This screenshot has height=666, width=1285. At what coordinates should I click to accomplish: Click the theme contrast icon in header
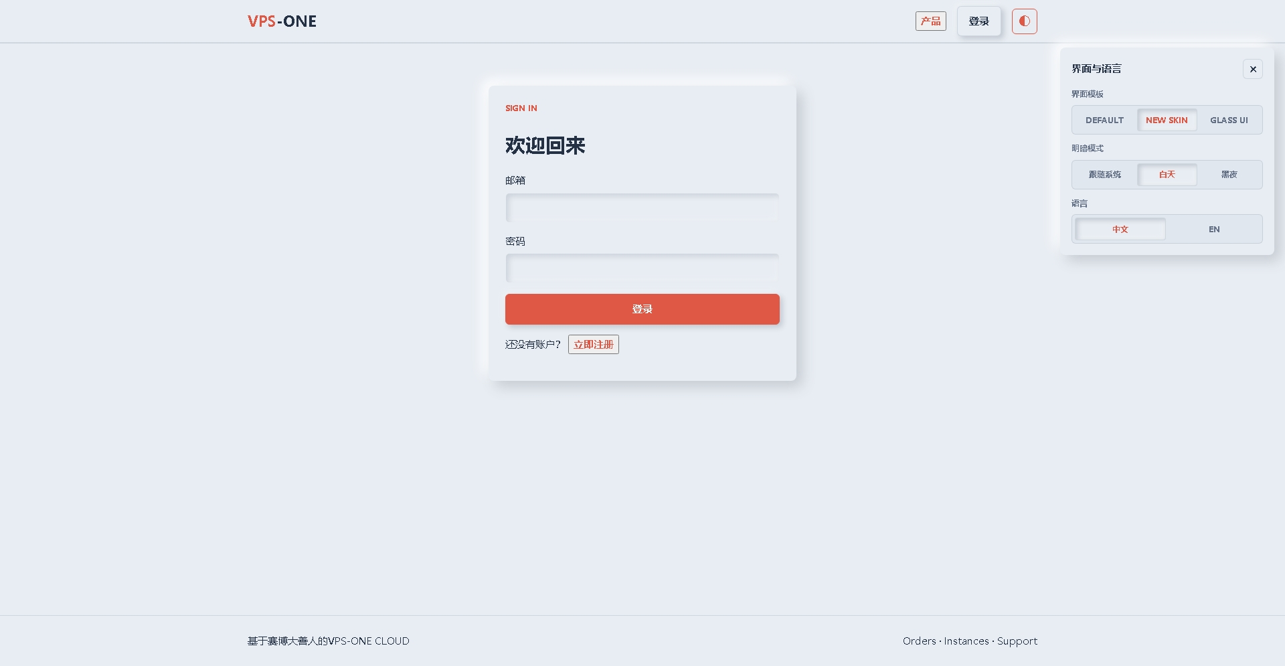1024,21
